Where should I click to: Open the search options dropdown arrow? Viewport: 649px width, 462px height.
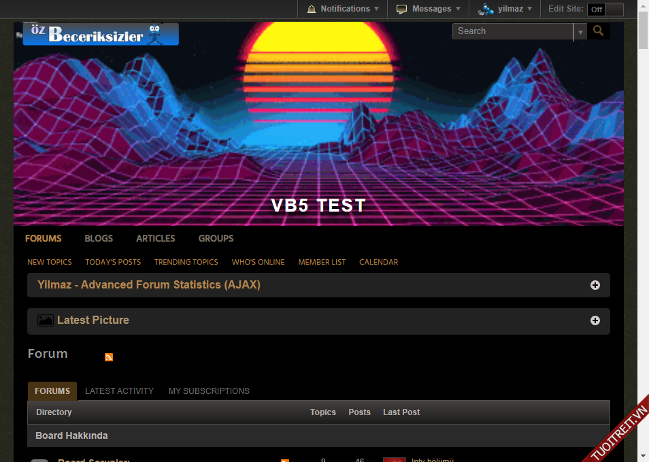(x=580, y=31)
